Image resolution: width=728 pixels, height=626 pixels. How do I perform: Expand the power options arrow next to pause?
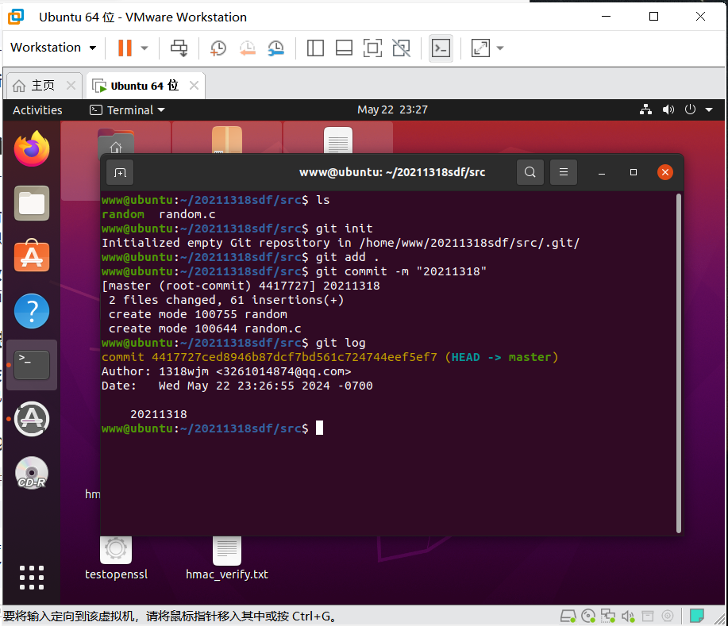click(144, 48)
